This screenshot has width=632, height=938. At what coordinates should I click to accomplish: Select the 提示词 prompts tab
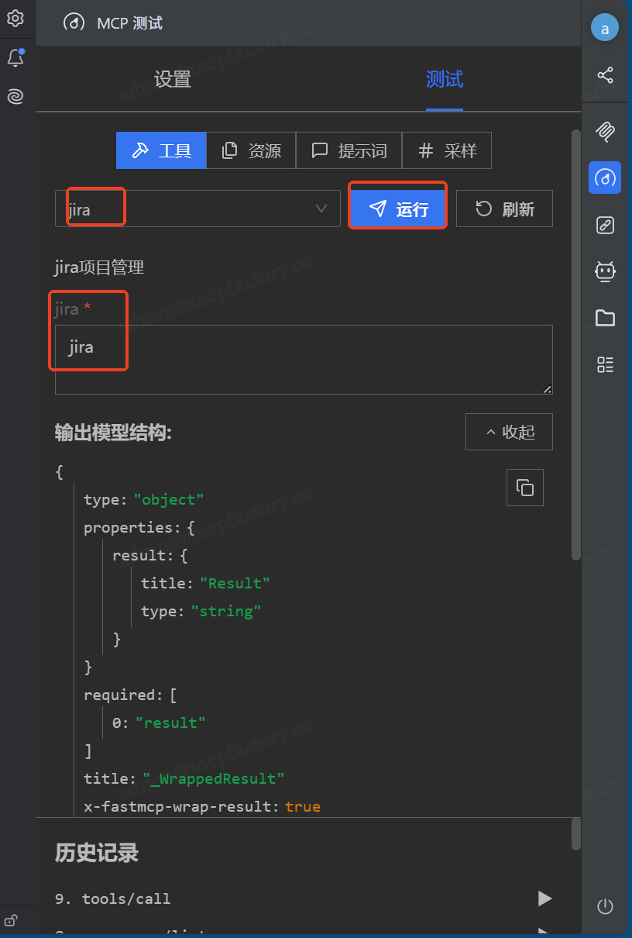349,150
